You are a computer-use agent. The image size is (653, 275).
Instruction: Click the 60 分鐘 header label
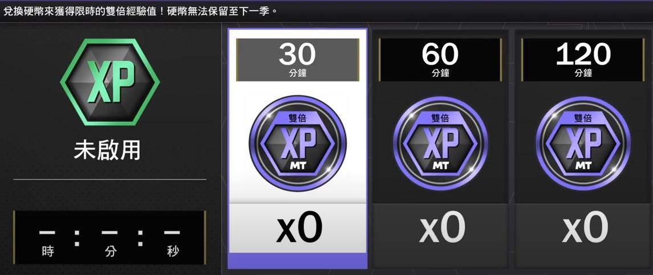pos(440,60)
